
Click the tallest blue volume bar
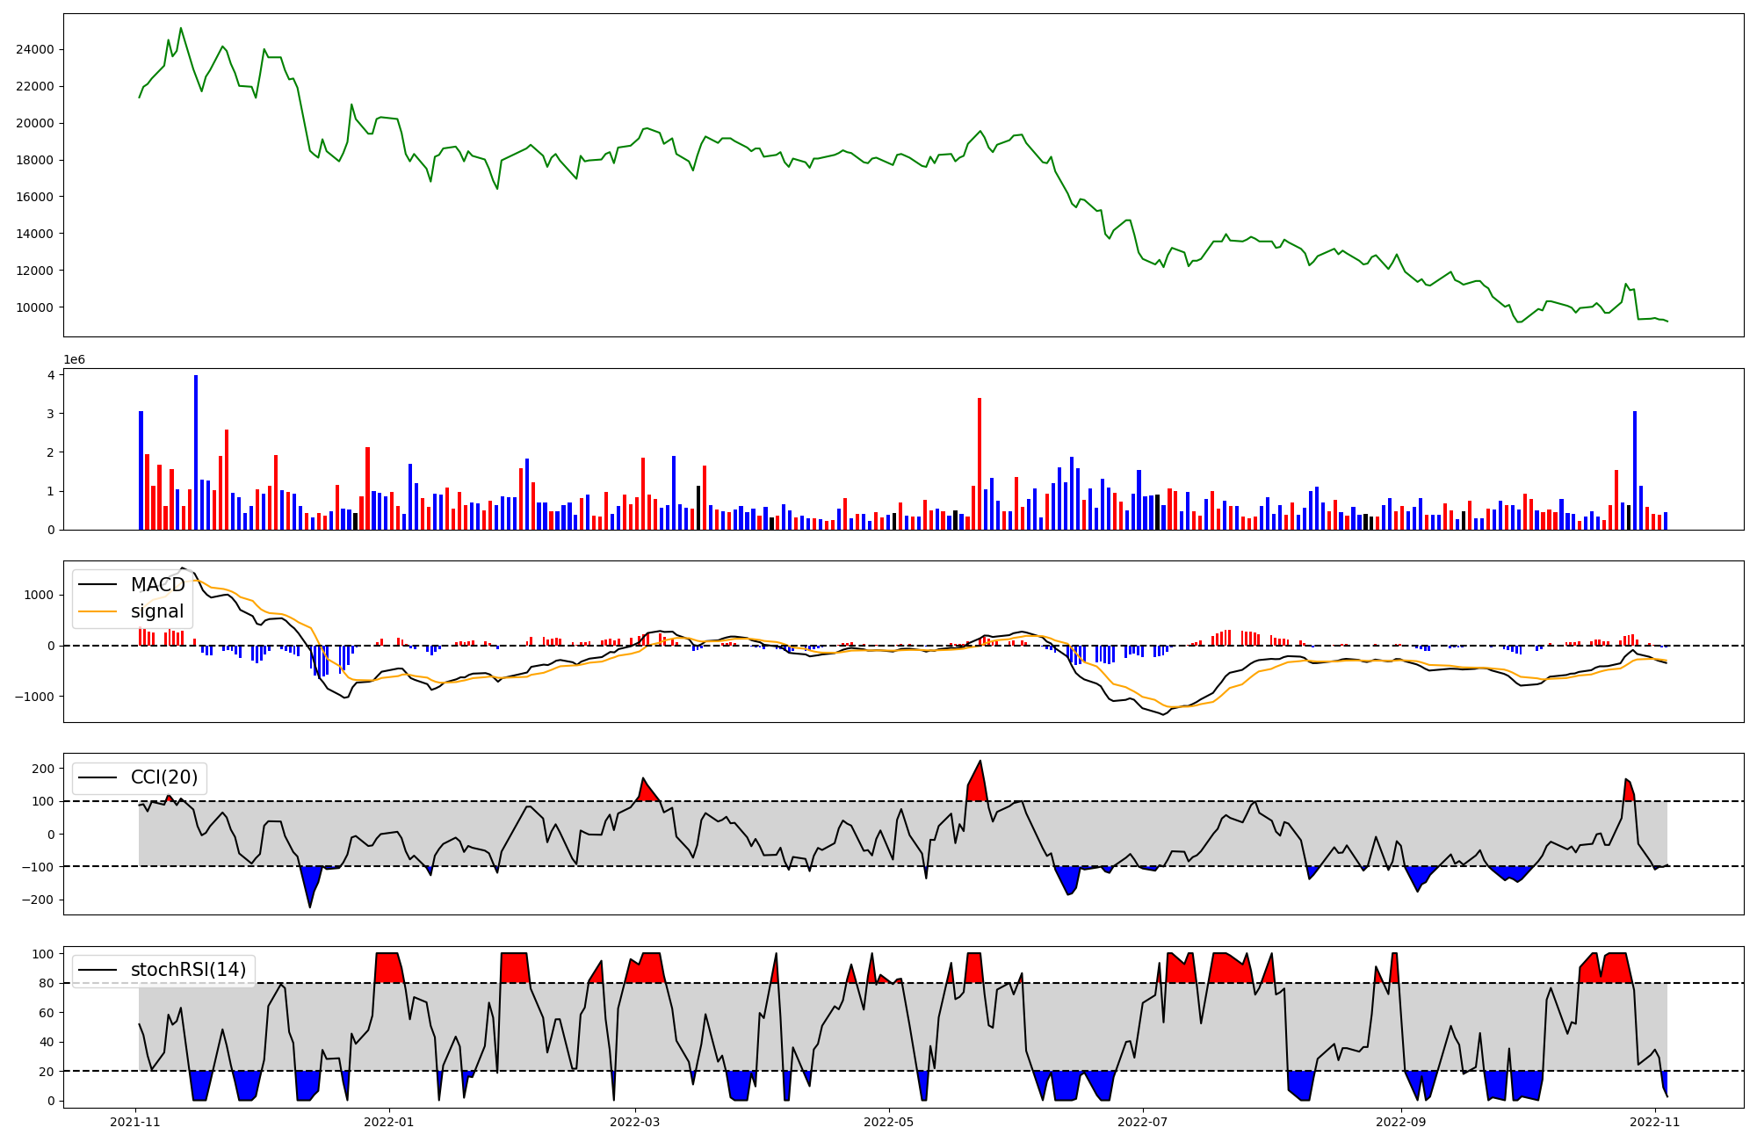pos(196,452)
